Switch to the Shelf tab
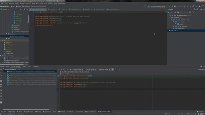This screenshot has width=205, height=115. pyautogui.click(x=24, y=66)
